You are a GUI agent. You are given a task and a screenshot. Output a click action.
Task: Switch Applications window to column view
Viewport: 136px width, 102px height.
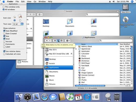click(61, 41)
